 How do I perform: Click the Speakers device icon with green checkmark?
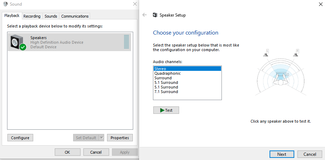tap(18, 42)
